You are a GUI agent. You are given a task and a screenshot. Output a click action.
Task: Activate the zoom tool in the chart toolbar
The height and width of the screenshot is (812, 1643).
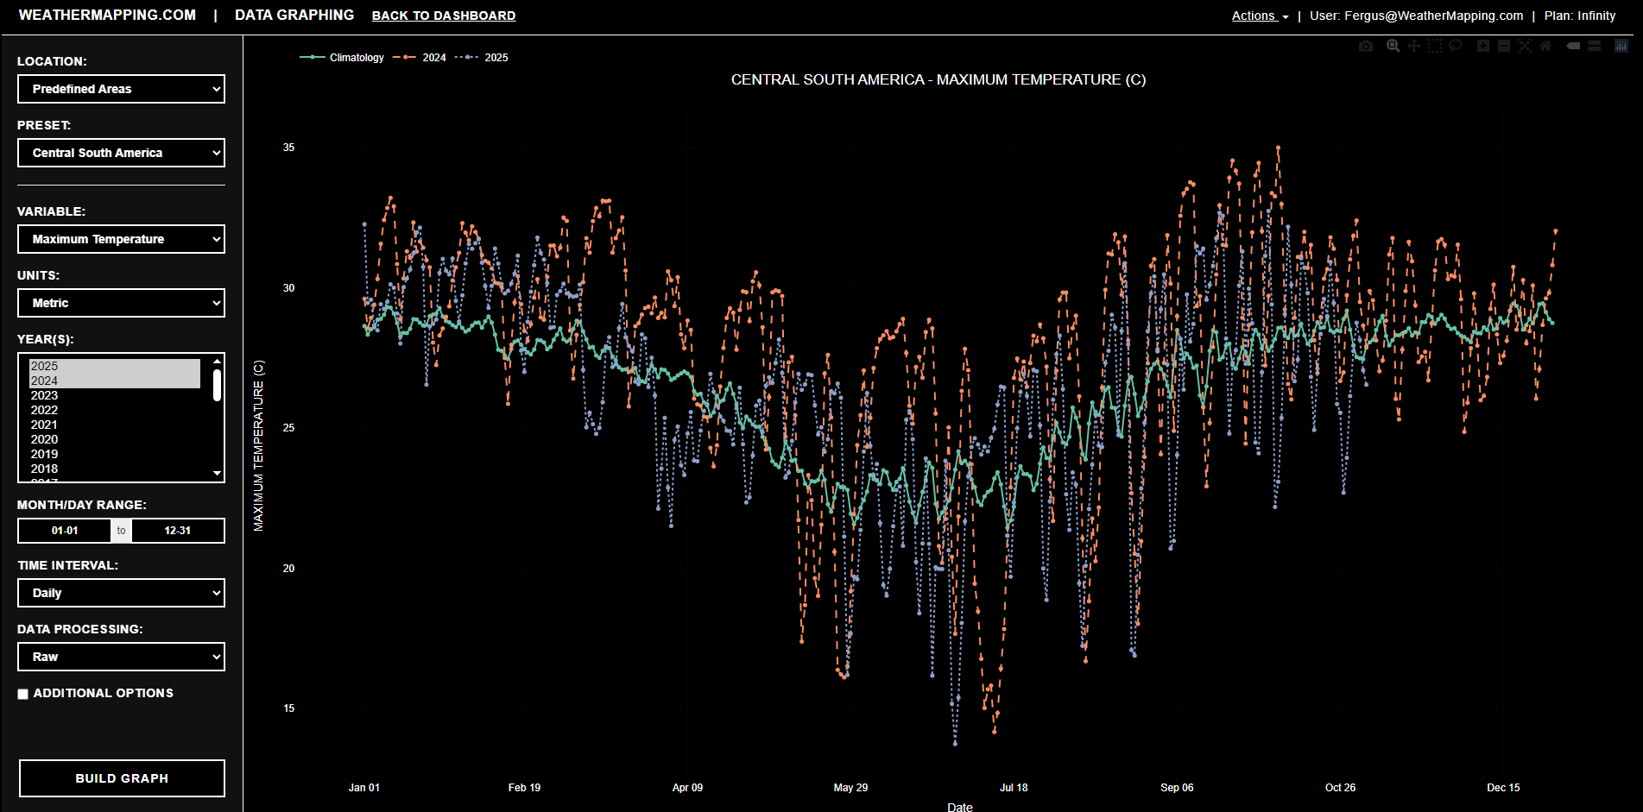1393,47
